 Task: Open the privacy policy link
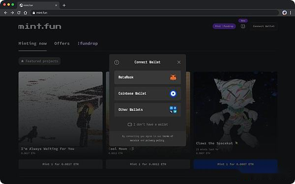[155, 140]
